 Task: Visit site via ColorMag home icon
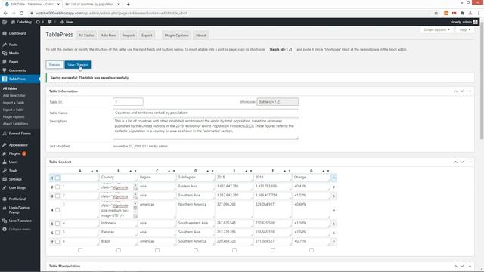tap(13, 22)
